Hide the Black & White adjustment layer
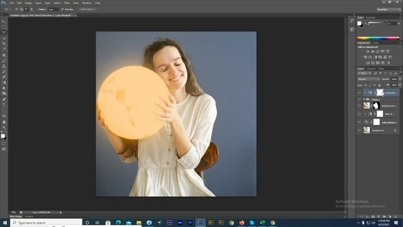Screen dimensions: 403x227 pyautogui.click(x=360, y=113)
